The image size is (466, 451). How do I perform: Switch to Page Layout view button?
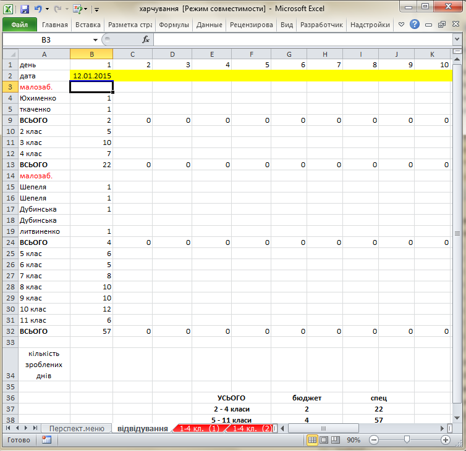[324, 440]
